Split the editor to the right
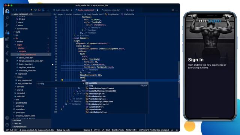This screenshot has width=240, height=135. click(x=172, y=10)
